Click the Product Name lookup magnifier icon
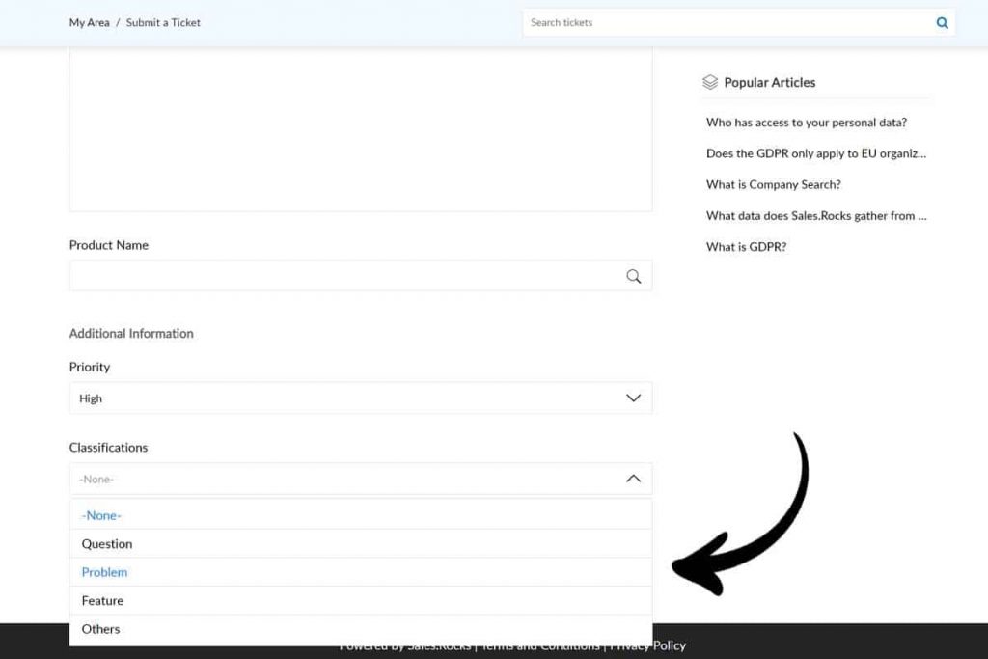Screen dimensions: 988x659 [x=633, y=276]
